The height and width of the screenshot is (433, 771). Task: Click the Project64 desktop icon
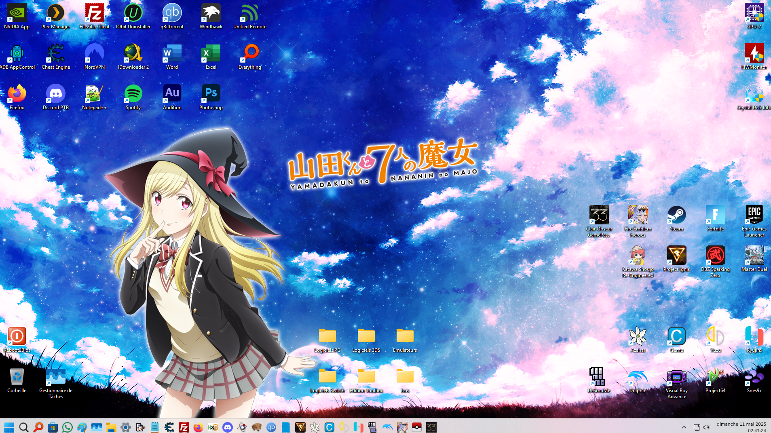coord(716,380)
